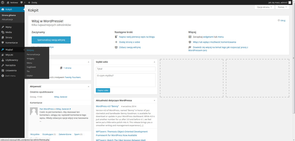Click the Zapisz szkic button
The height and width of the screenshot is (141, 295).
point(103,90)
